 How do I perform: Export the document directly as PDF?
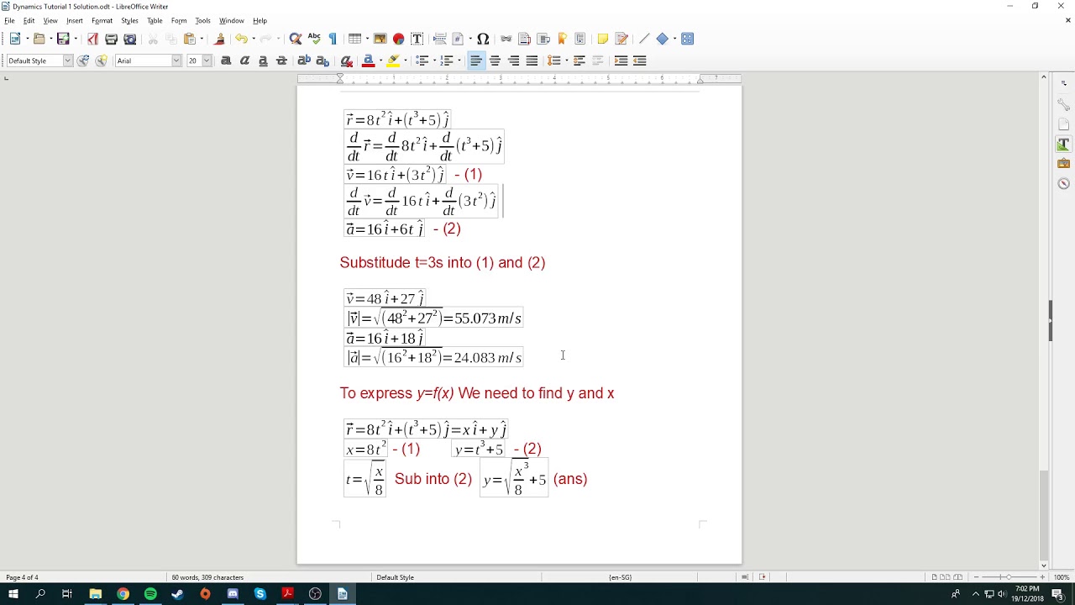pyautogui.click(x=92, y=39)
